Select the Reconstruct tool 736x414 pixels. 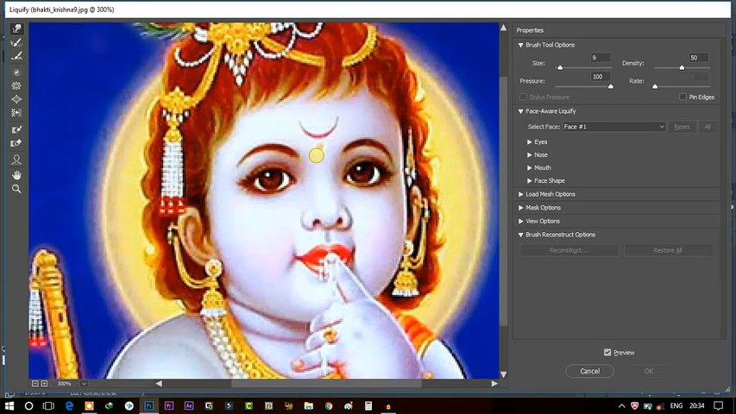click(x=16, y=41)
